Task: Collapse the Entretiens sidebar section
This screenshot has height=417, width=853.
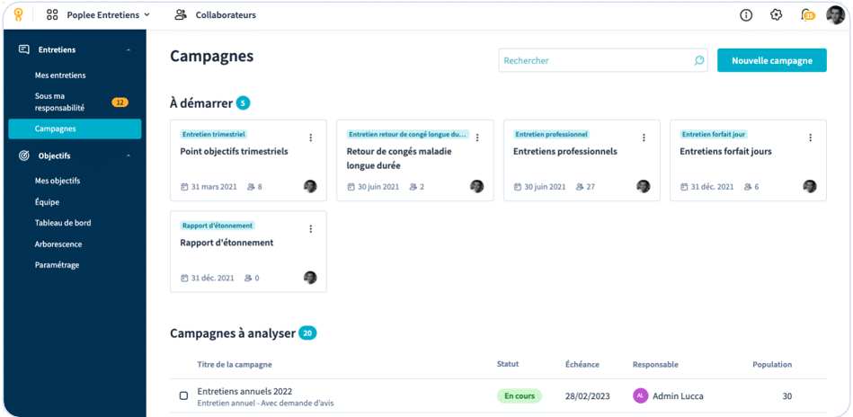Action: [129, 50]
